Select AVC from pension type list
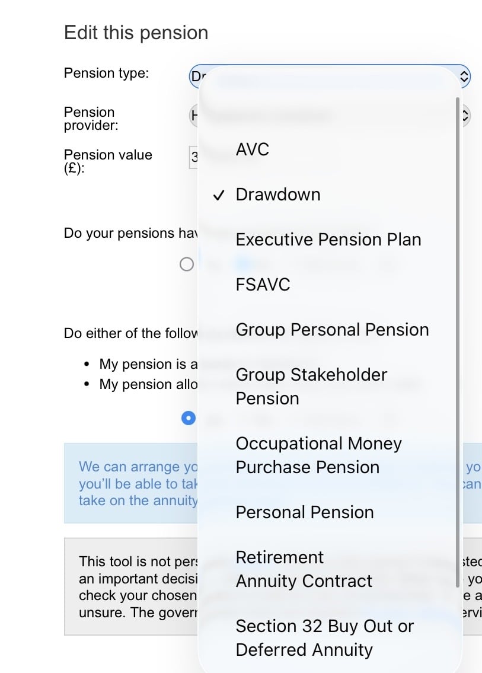Screen dimensions: 482x673 (x=253, y=149)
